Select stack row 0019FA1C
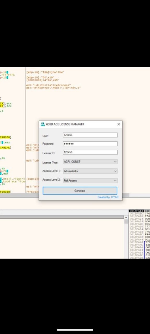The width and height of the screenshot is (150, 334). click(136, 213)
